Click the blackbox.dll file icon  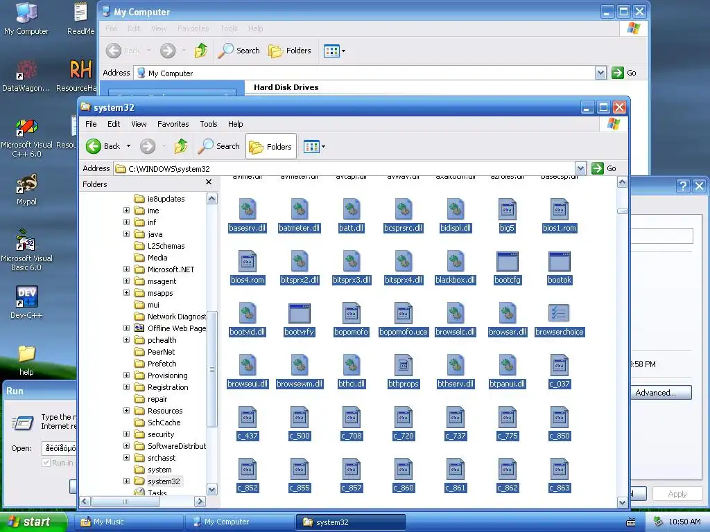(455, 261)
